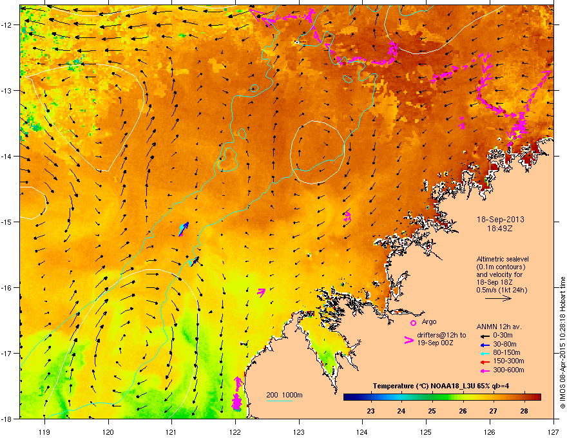The width and height of the screenshot is (567, 438).
Task: Click the longitude axis label 119
Action: (x=44, y=432)
